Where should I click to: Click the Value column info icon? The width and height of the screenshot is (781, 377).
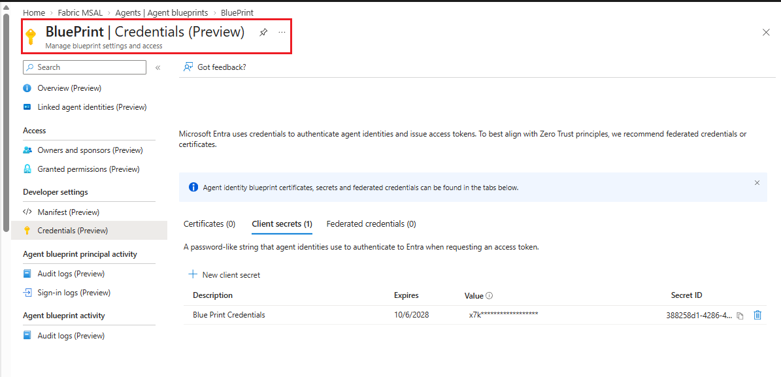click(x=489, y=296)
